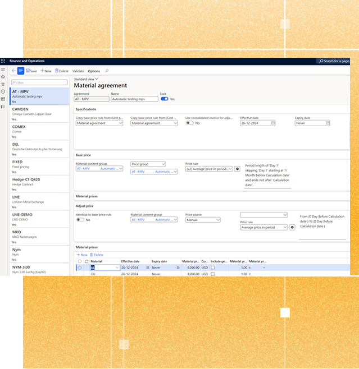
Task: Enable Use consolidated invoice toggle
Action: 189,123
